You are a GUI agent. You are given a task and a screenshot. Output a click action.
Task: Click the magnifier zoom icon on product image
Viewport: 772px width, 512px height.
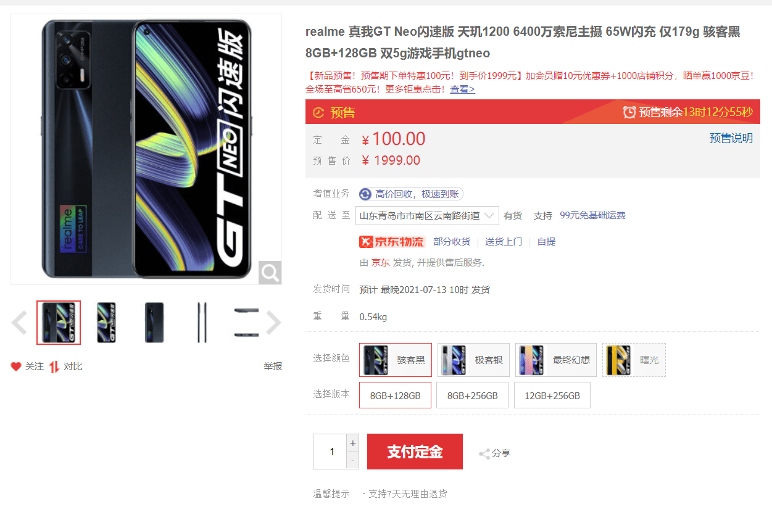pos(270,272)
